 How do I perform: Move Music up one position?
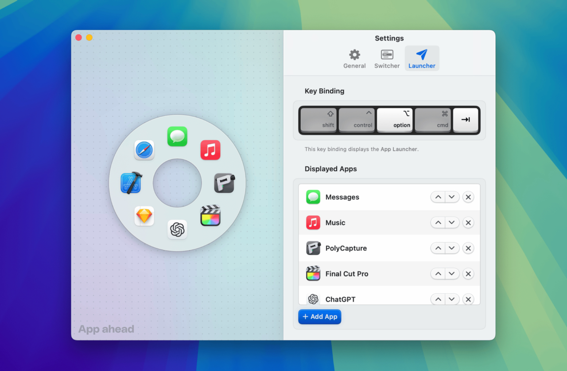pyautogui.click(x=438, y=223)
